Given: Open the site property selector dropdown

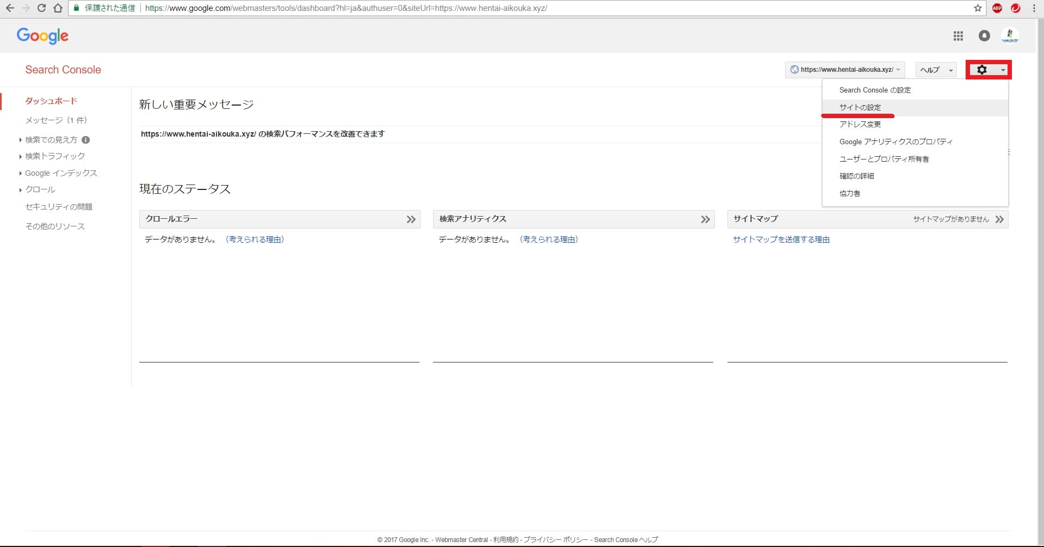Looking at the screenshot, I should (x=845, y=70).
